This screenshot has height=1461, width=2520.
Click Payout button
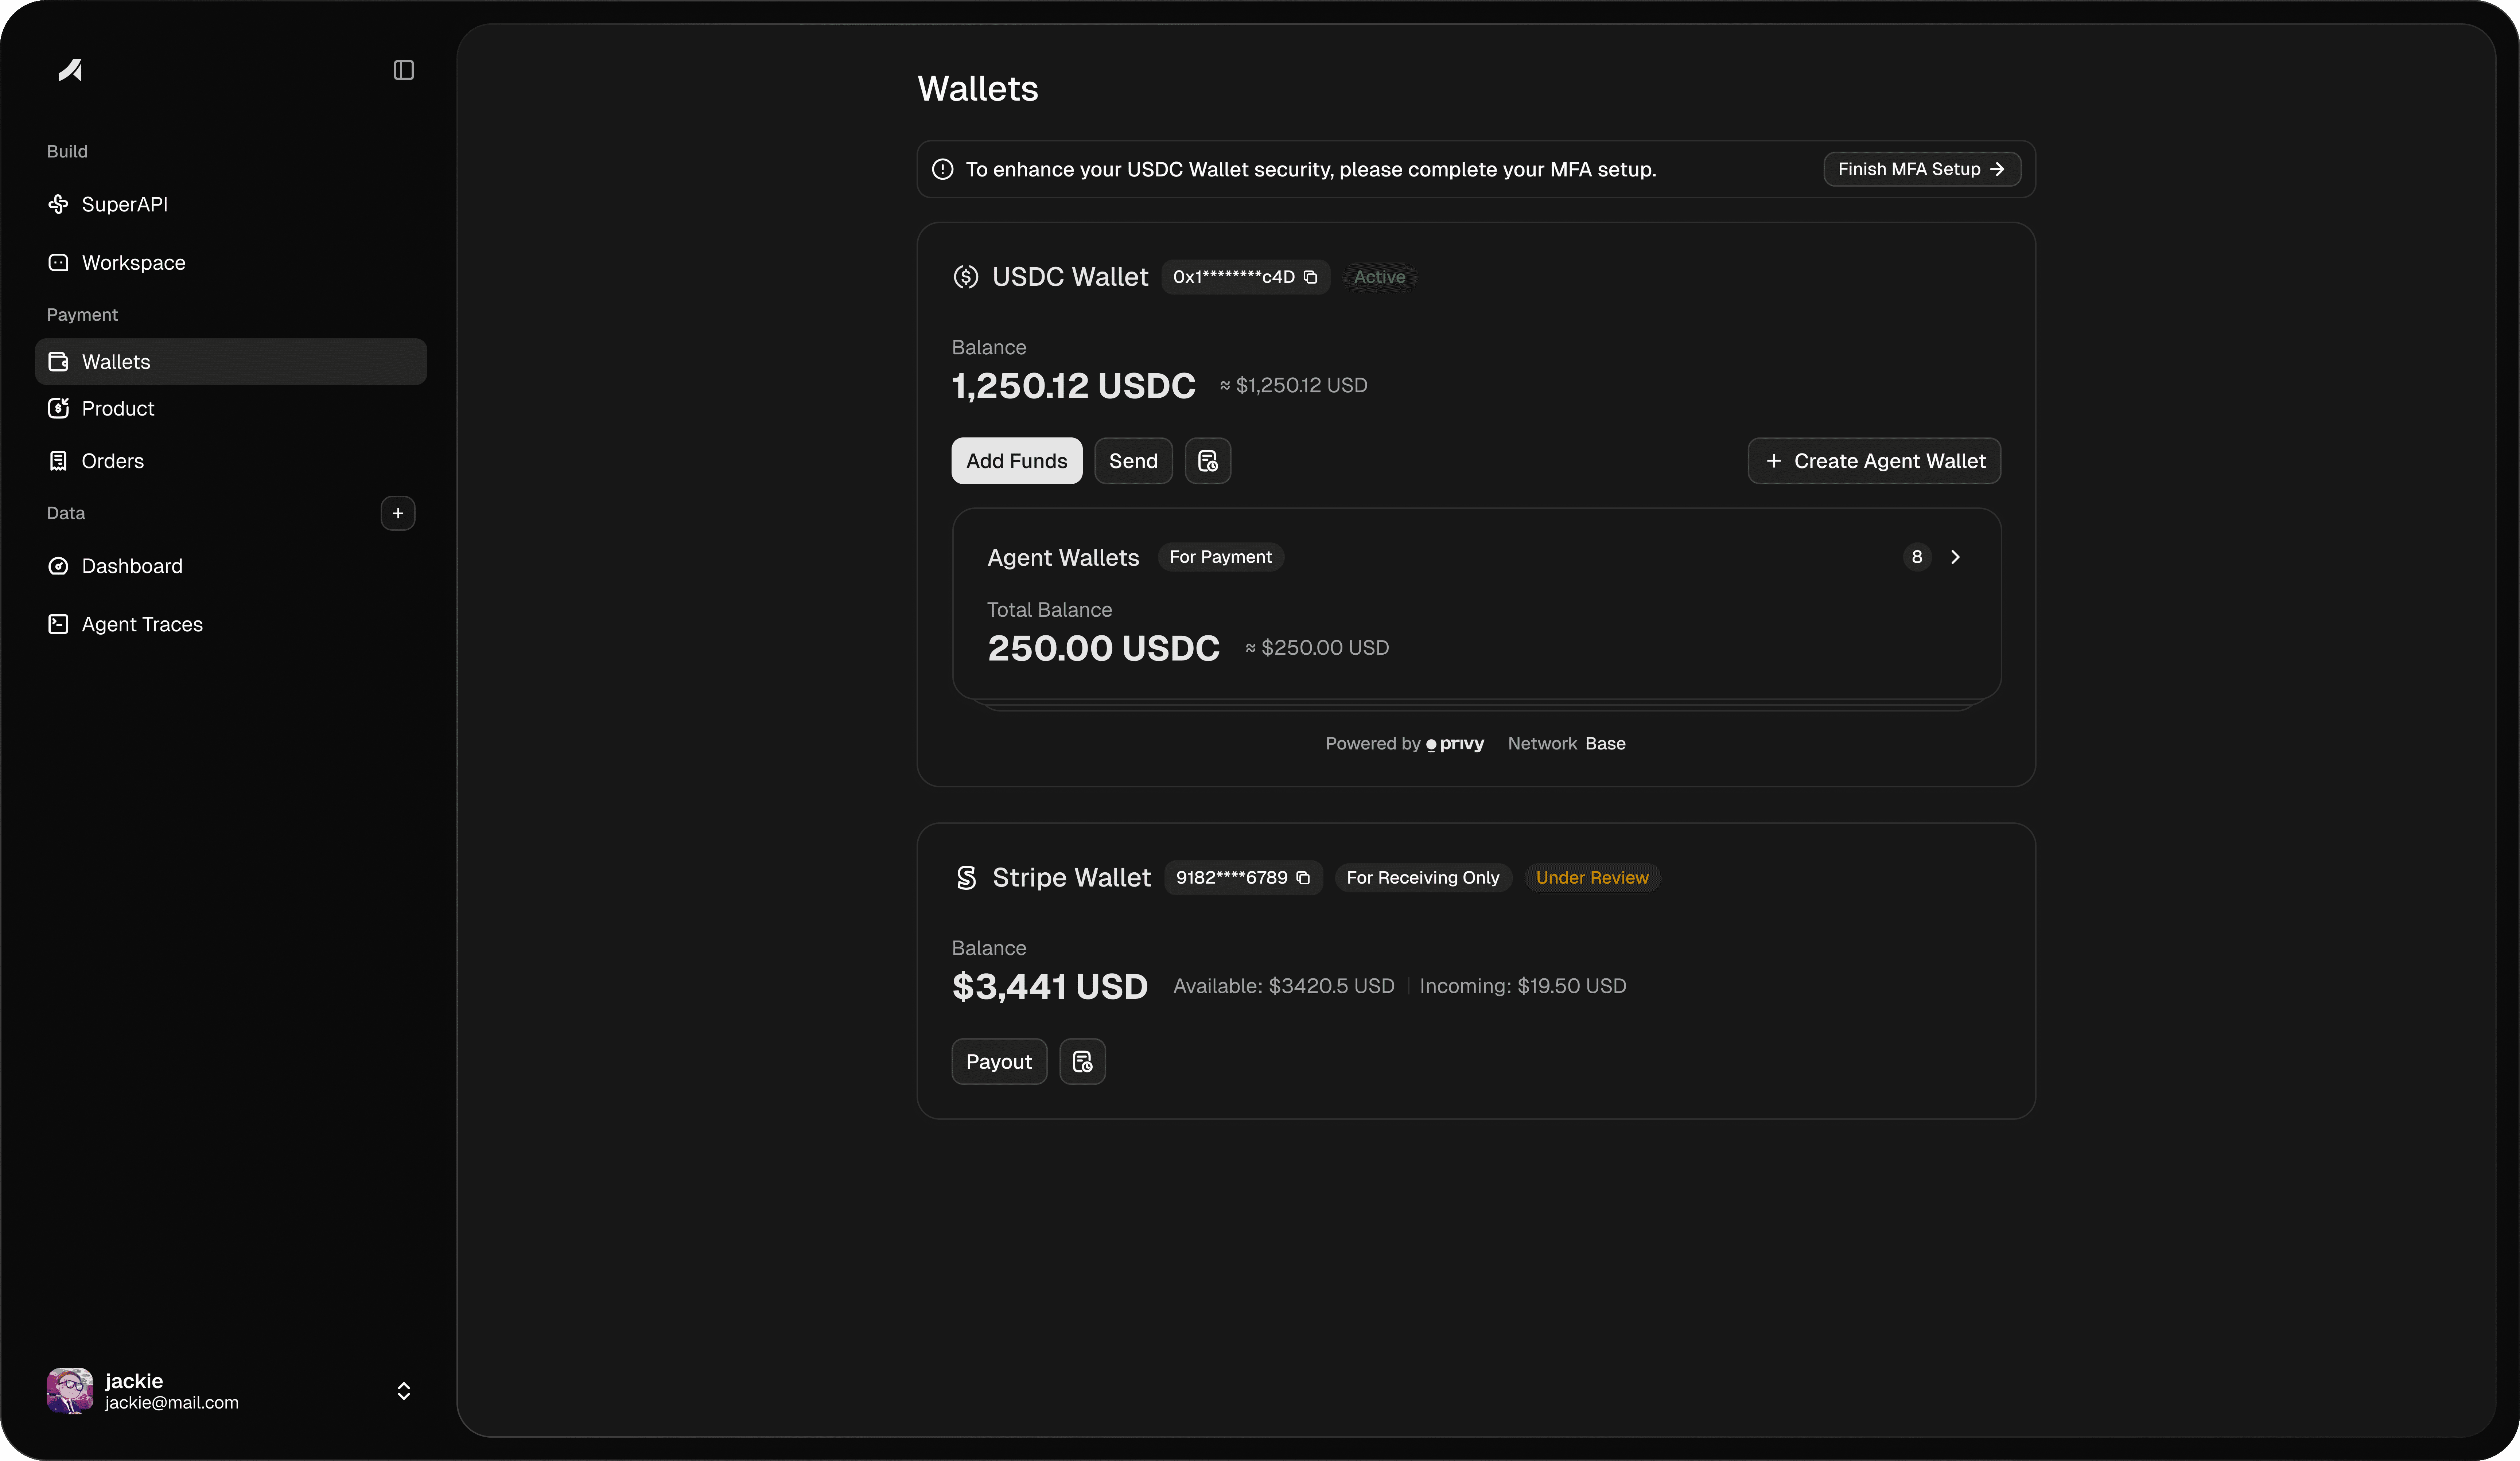point(999,1061)
